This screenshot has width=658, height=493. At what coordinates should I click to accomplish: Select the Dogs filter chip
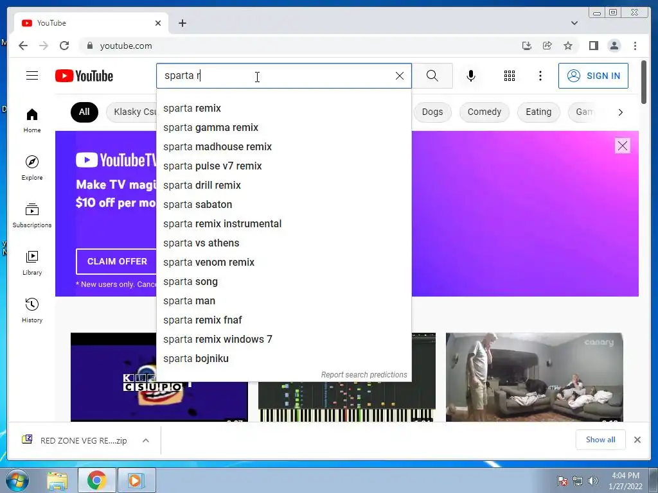click(432, 112)
